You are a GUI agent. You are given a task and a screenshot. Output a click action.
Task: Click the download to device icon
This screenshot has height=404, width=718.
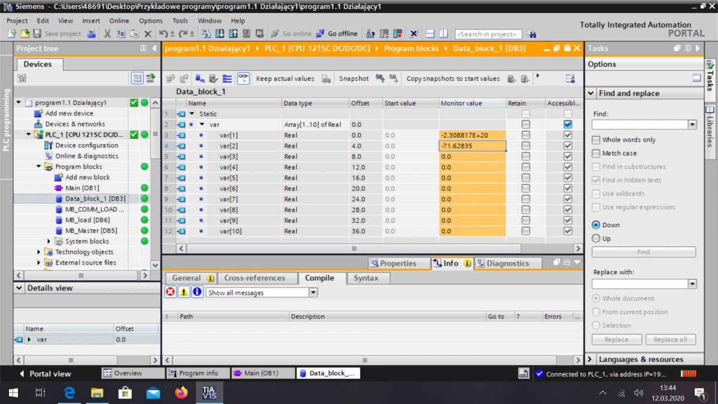(x=220, y=34)
